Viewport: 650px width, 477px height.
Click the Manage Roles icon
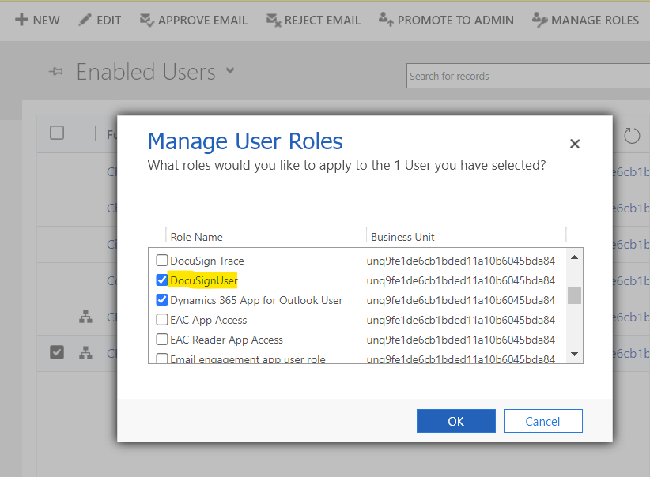(x=540, y=20)
